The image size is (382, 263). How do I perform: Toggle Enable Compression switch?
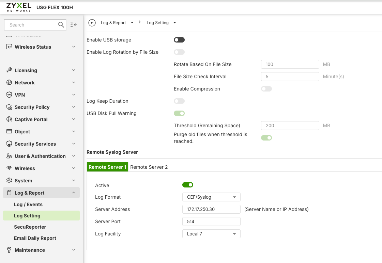click(266, 89)
